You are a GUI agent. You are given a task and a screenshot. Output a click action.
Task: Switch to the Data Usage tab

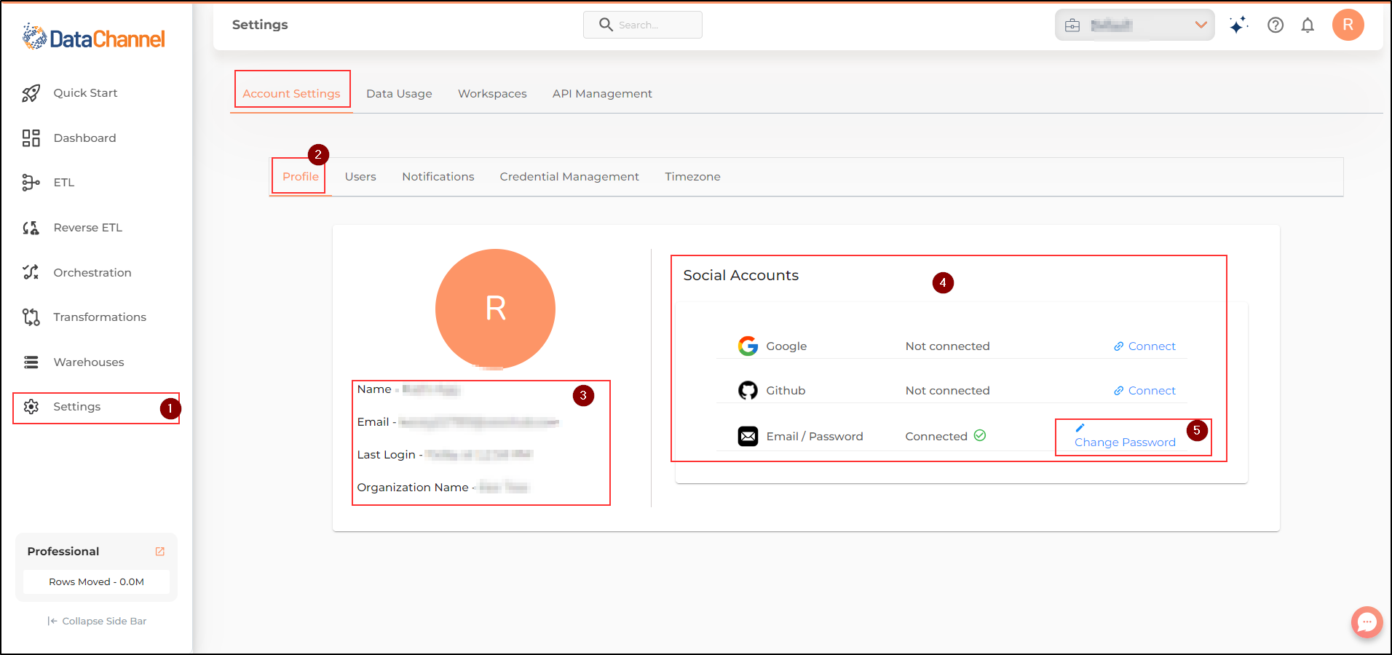point(399,93)
